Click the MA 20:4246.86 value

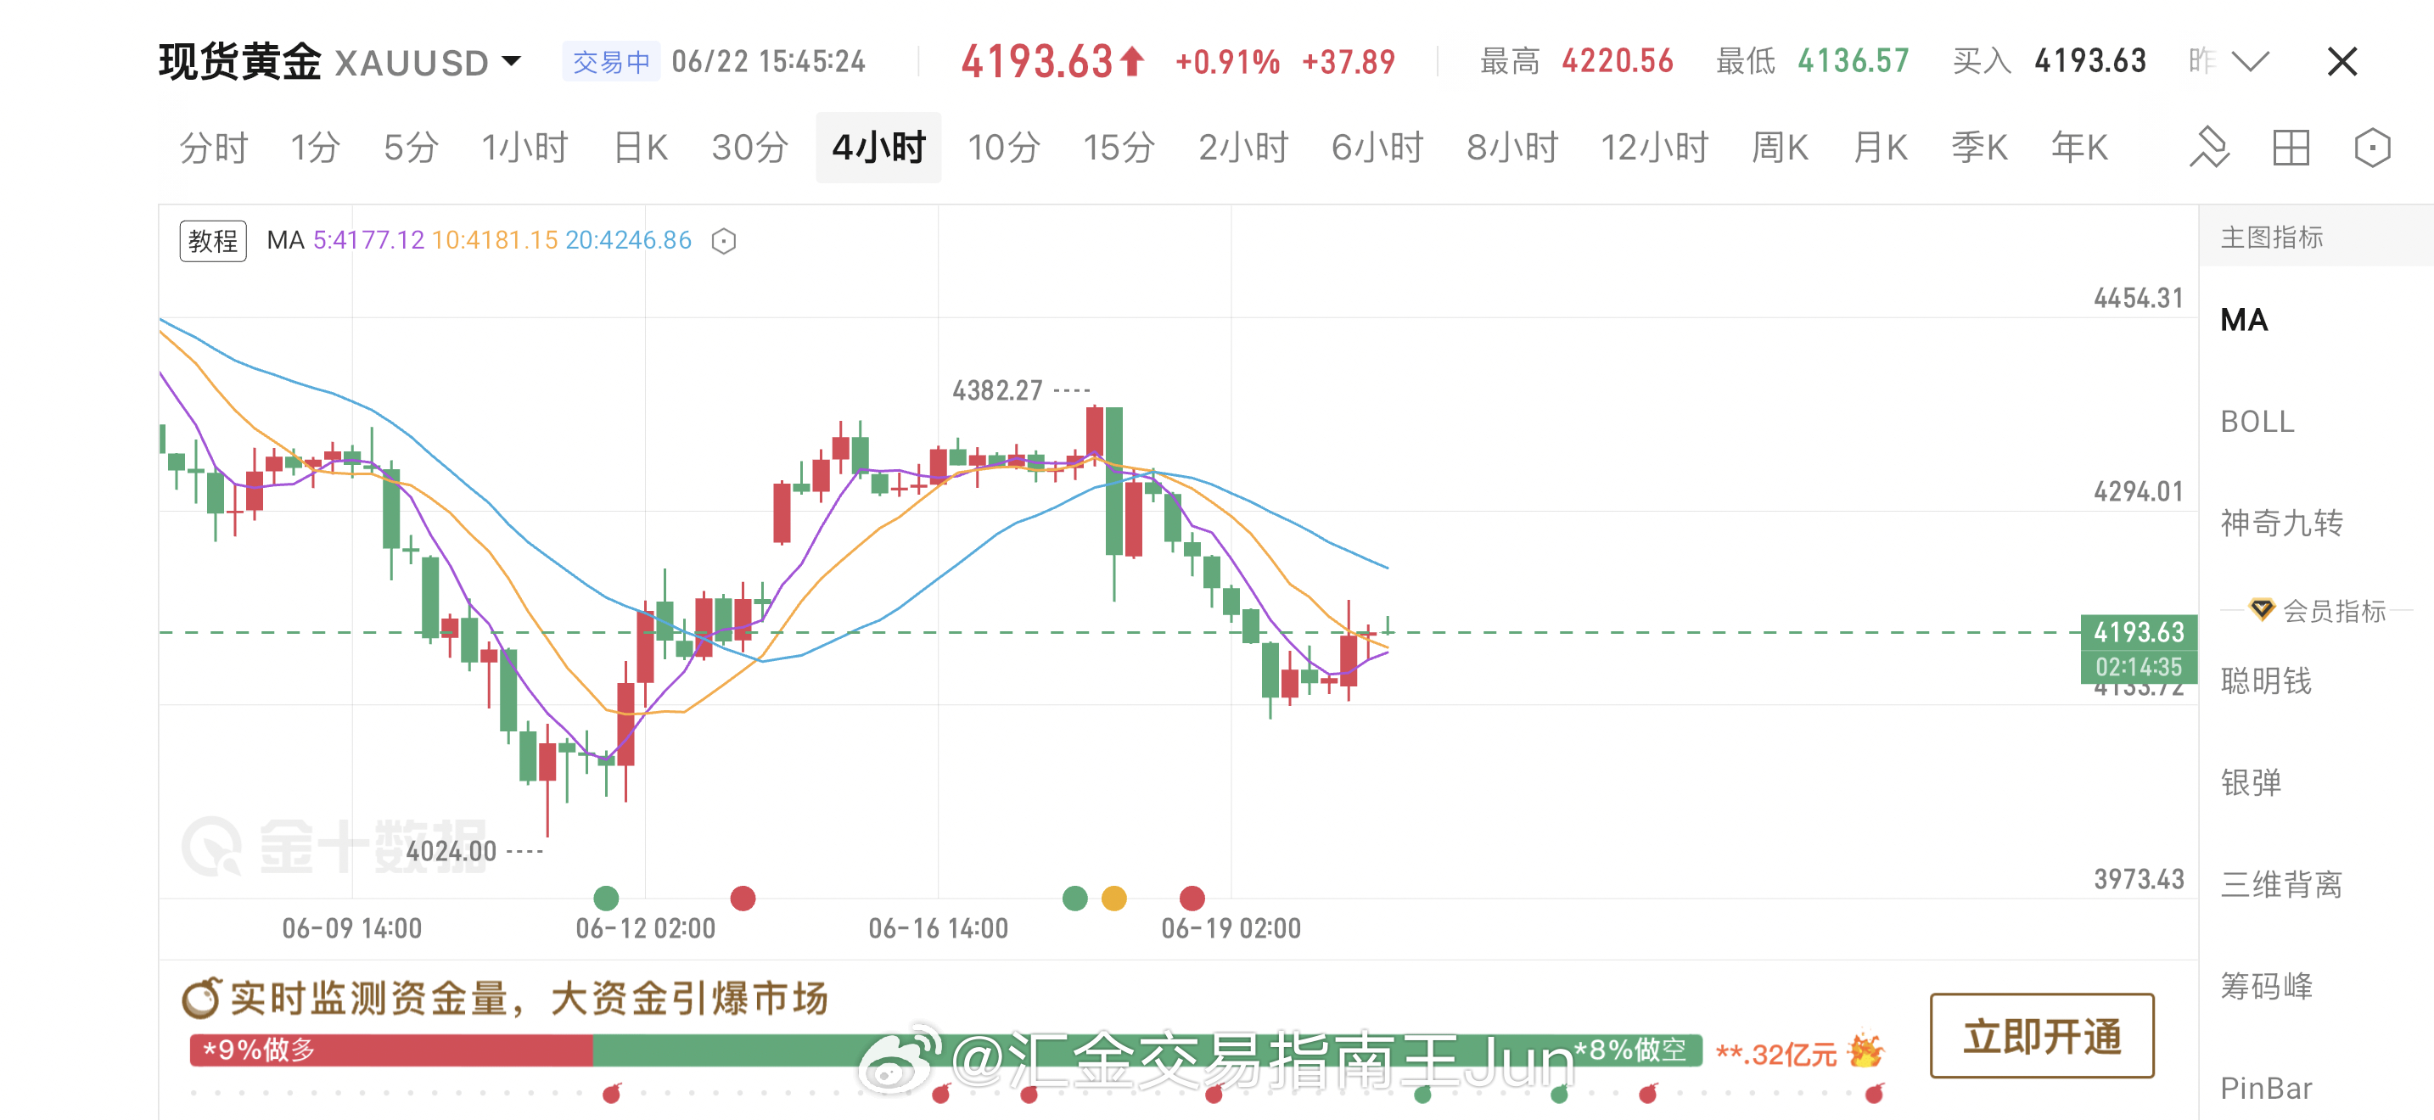[x=628, y=240]
